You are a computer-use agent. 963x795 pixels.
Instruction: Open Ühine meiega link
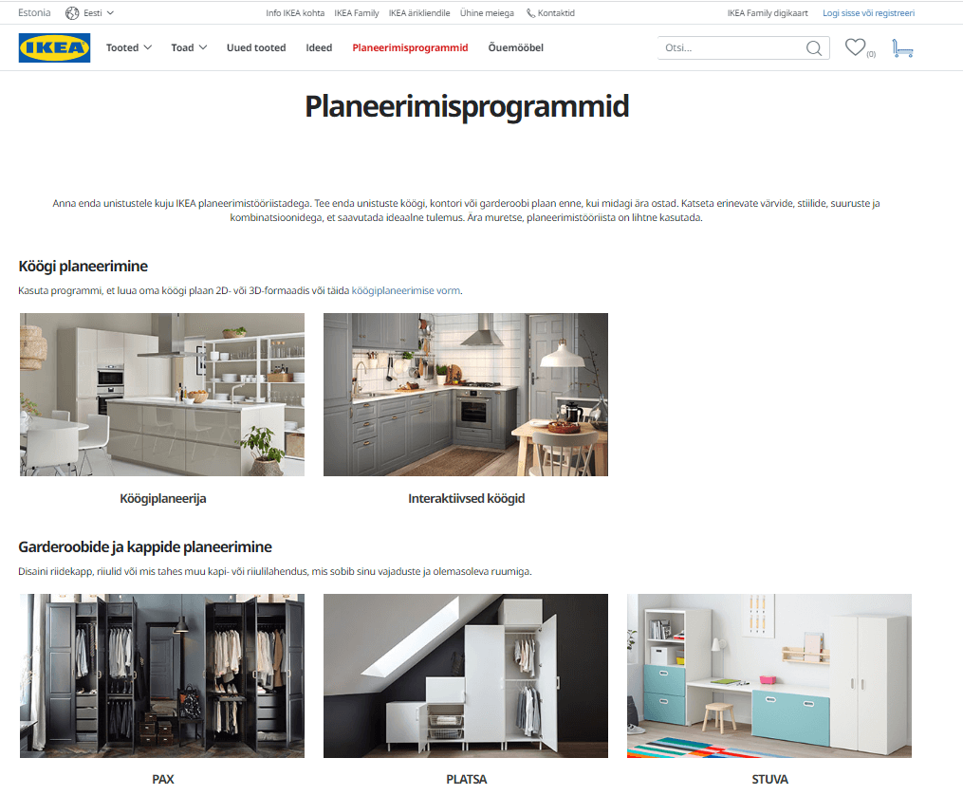(487, 13)
